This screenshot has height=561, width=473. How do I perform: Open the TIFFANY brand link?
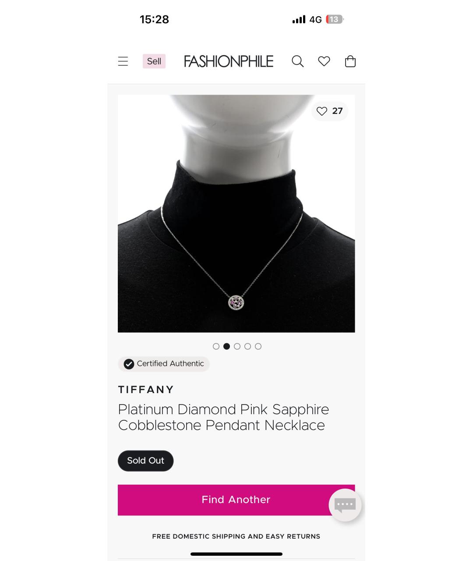tap(146, 390)
